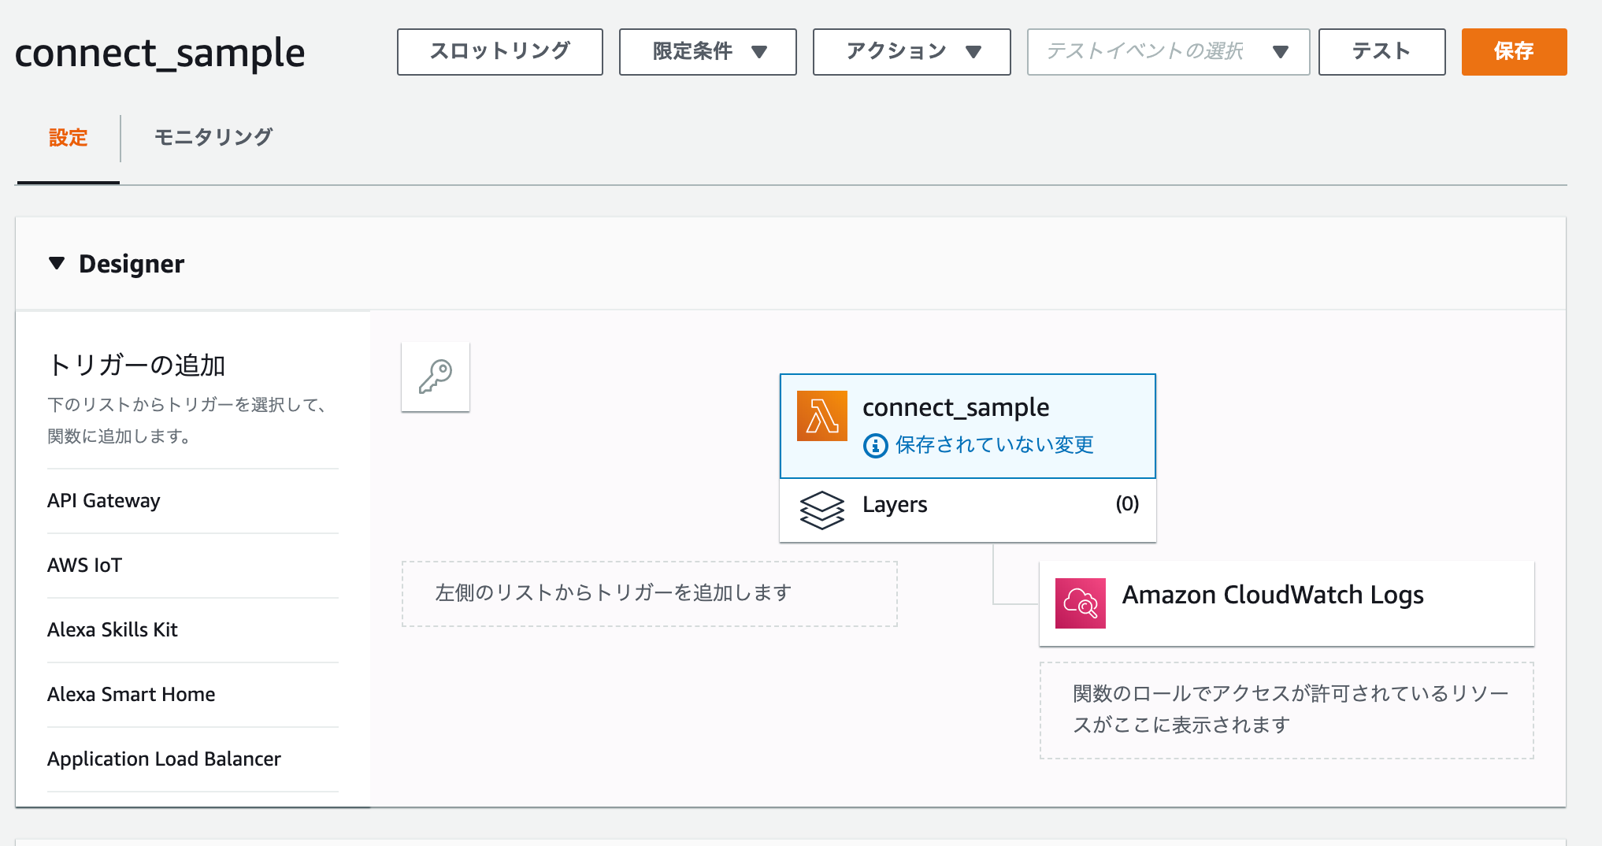Click the orange Lambda function icon
The width and height of the screenshot is (1602, 846).
(821, 416)
